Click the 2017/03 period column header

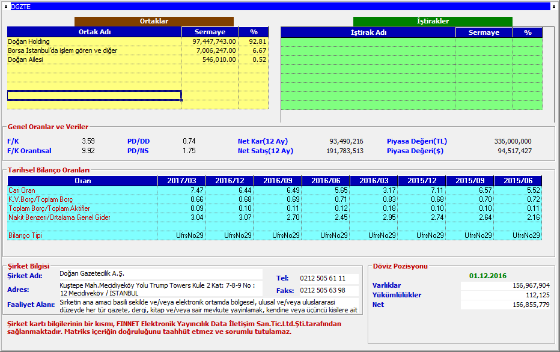pyautogui.click(x=182, y=181)
